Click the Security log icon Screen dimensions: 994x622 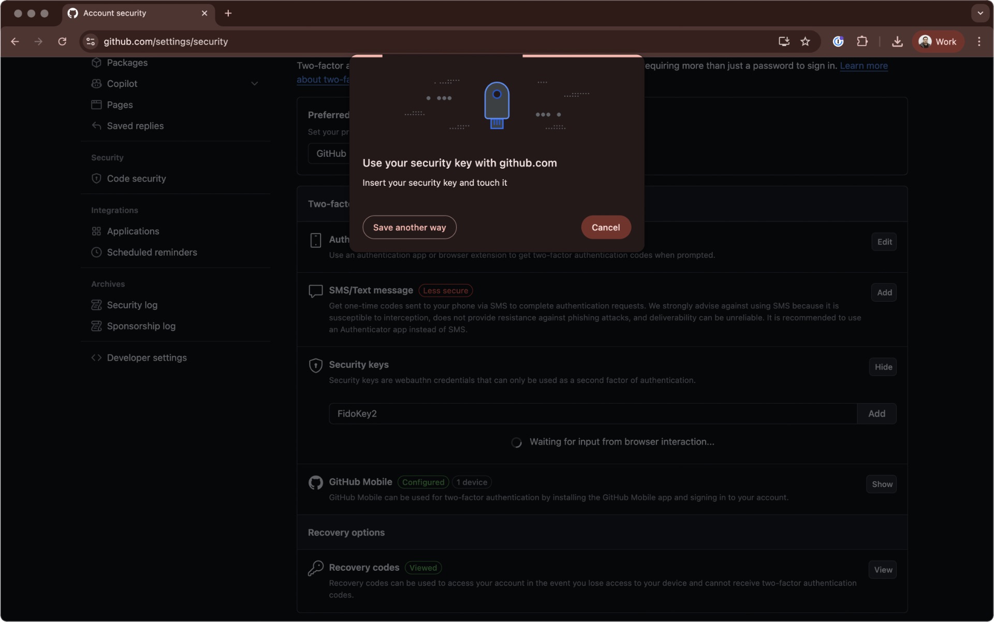pyautogui.click(x=96, y=305)
